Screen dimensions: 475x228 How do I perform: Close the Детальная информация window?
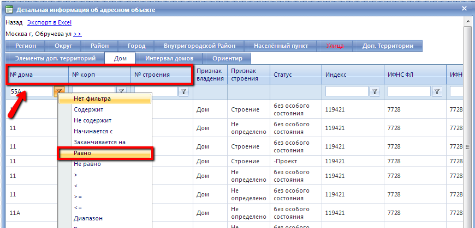[464, 9]
